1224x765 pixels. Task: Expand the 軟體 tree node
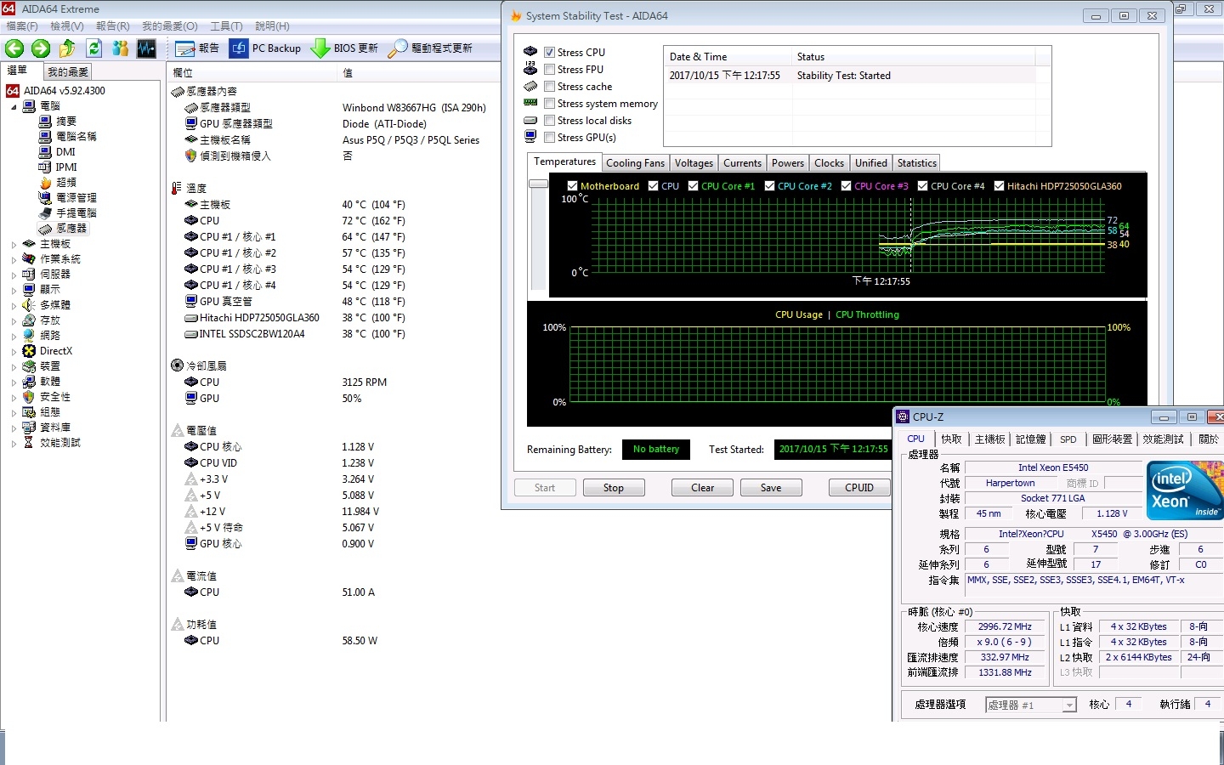14,382
